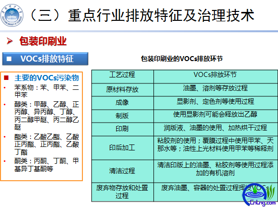Select the table caption 包装印刷业的VOCs排放环节
The width and height of the screenshot is (278, 209).
point(182,59)
